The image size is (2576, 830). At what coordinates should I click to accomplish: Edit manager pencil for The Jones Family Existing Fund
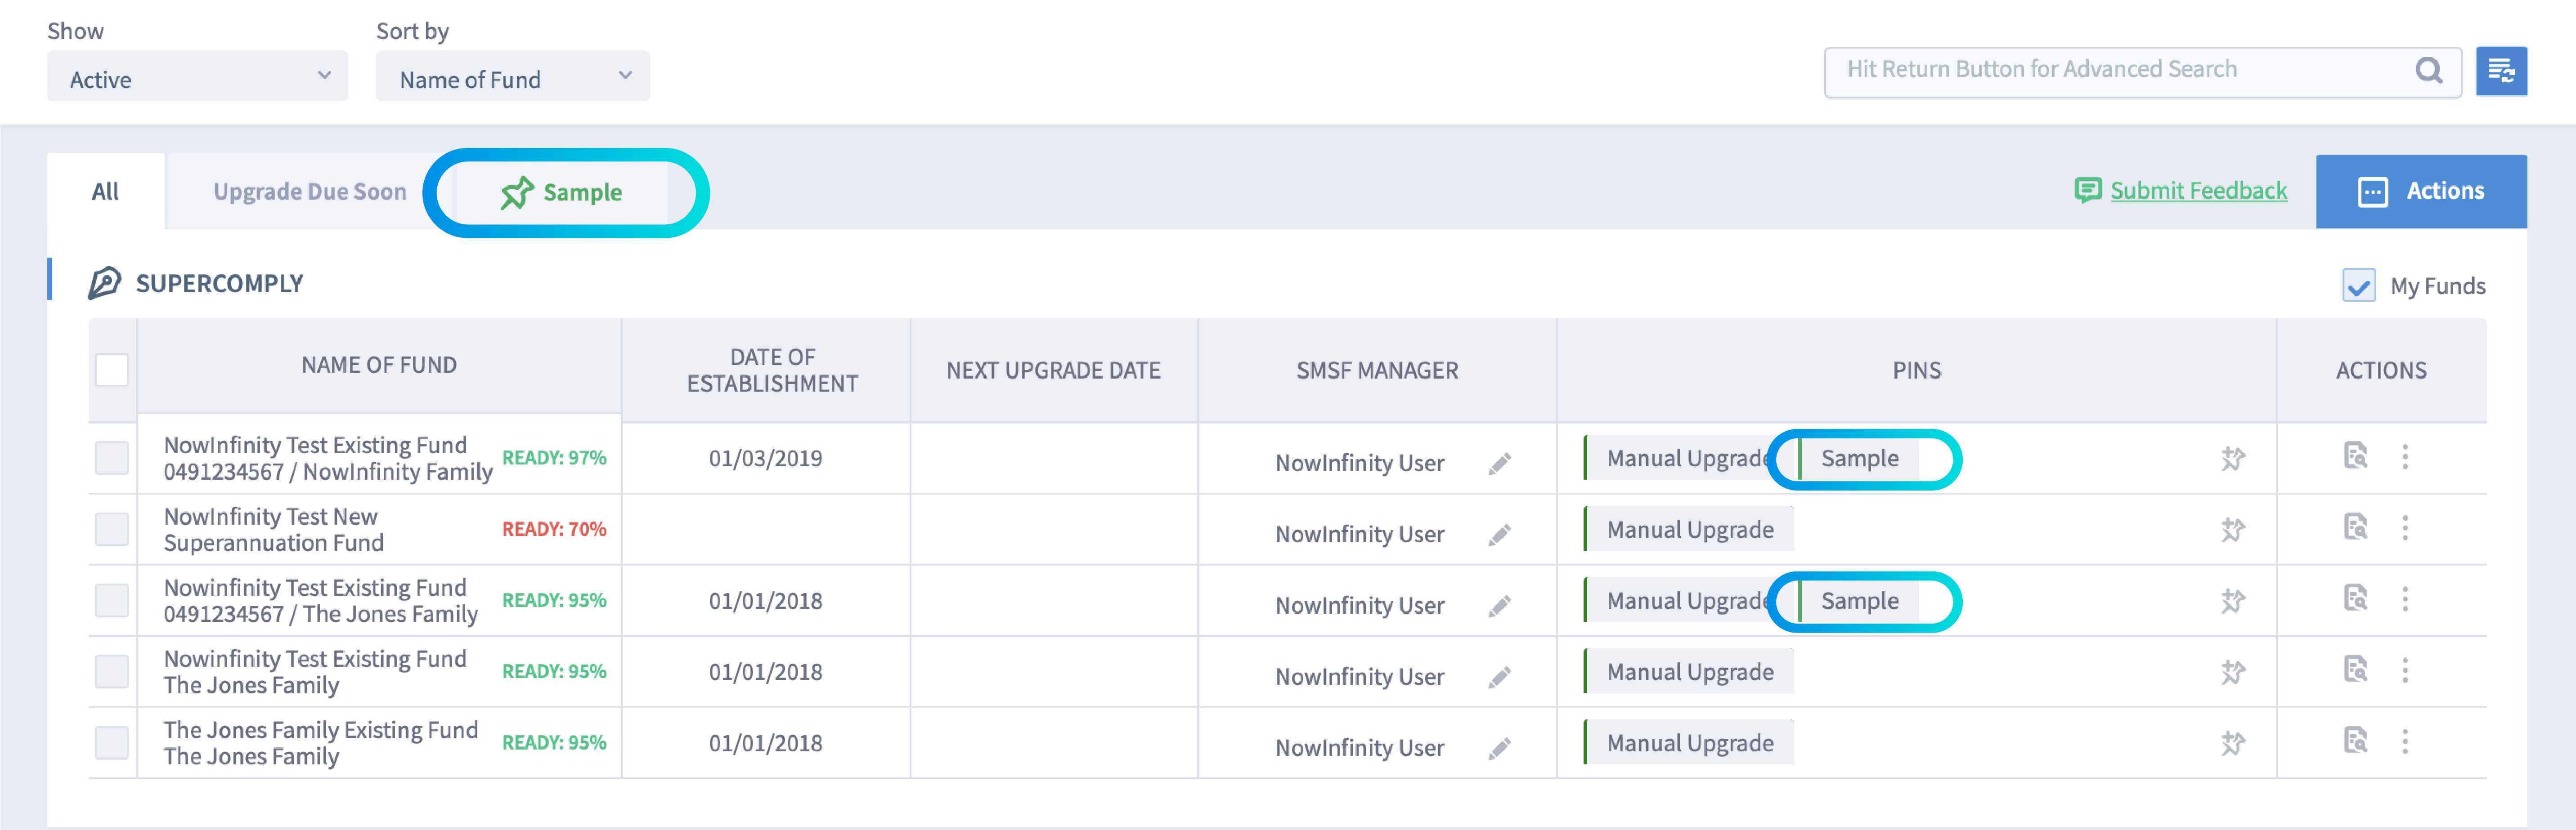coord(1499,748)
